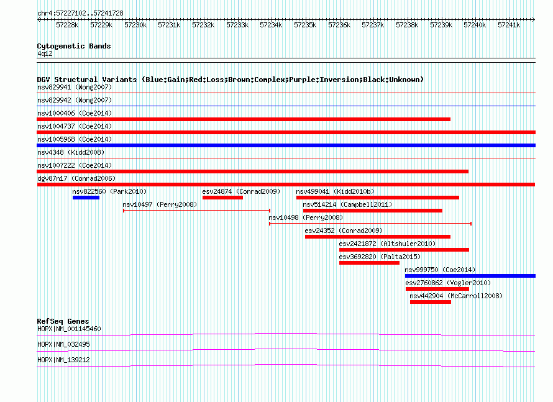Select the red esv3692820 loss bar

tap(369, 263)
